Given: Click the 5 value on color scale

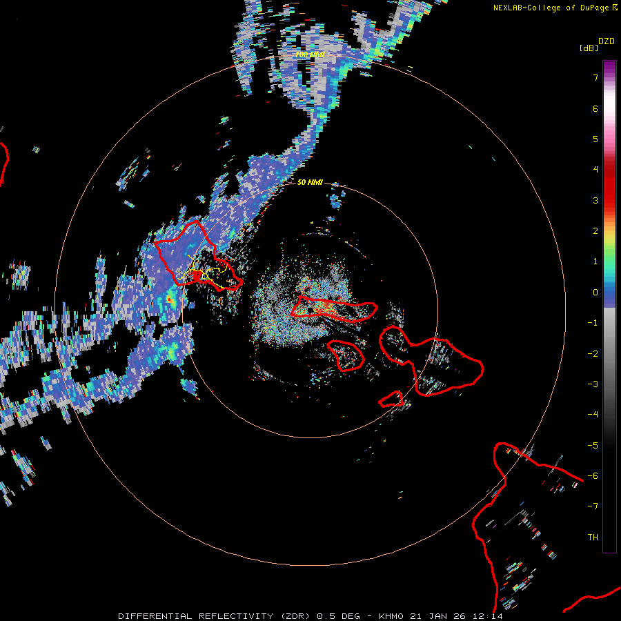Looking at the screenshot, I should 595,139.
